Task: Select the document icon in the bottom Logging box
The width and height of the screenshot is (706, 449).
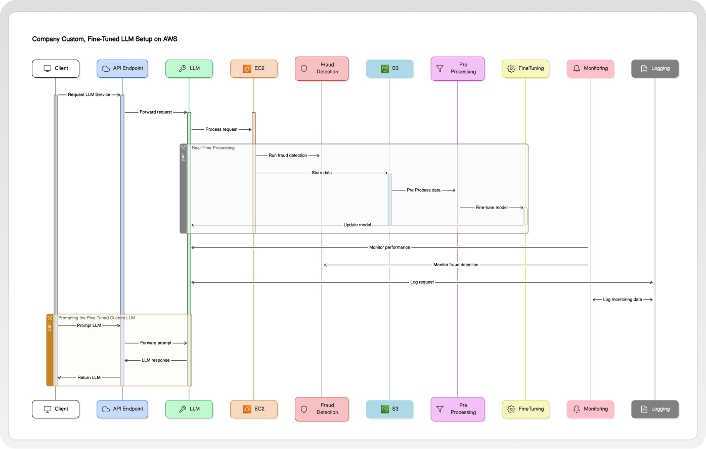Action: point(644,409)
